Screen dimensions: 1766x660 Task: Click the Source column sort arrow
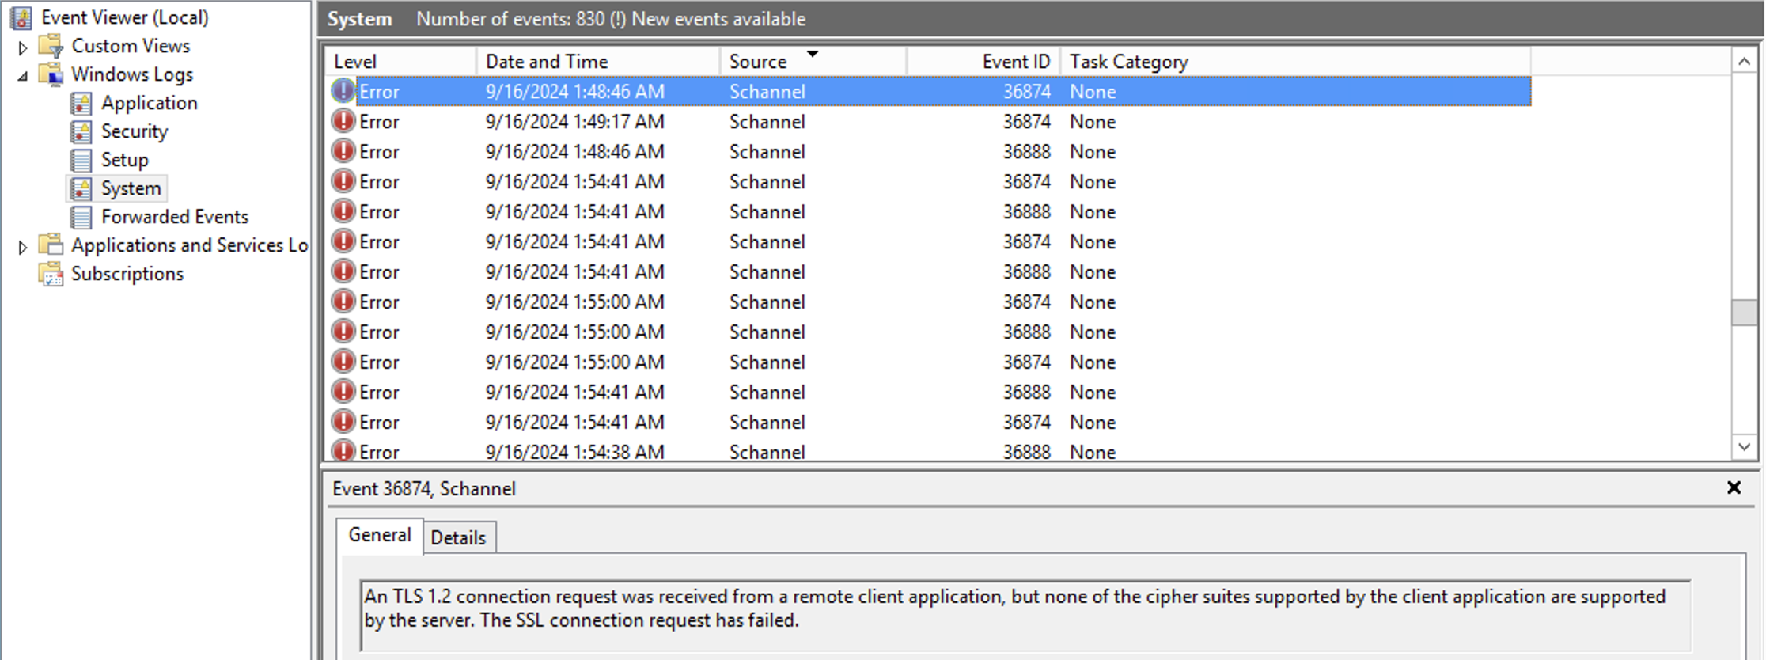[812, 54]
